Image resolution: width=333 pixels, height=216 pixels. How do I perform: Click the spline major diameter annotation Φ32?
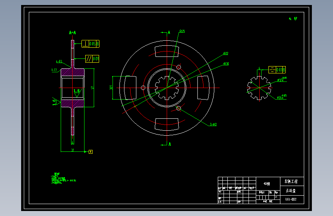pyautogui.click(x=282, y=80)
